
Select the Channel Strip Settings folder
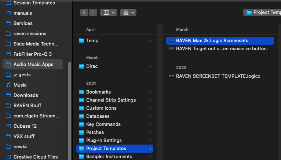[x=115, y=100]
